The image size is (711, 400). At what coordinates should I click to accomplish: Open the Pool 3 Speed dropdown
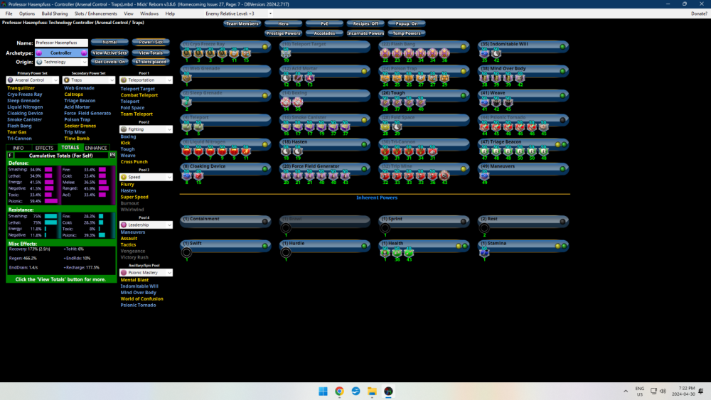click(146, 177)
